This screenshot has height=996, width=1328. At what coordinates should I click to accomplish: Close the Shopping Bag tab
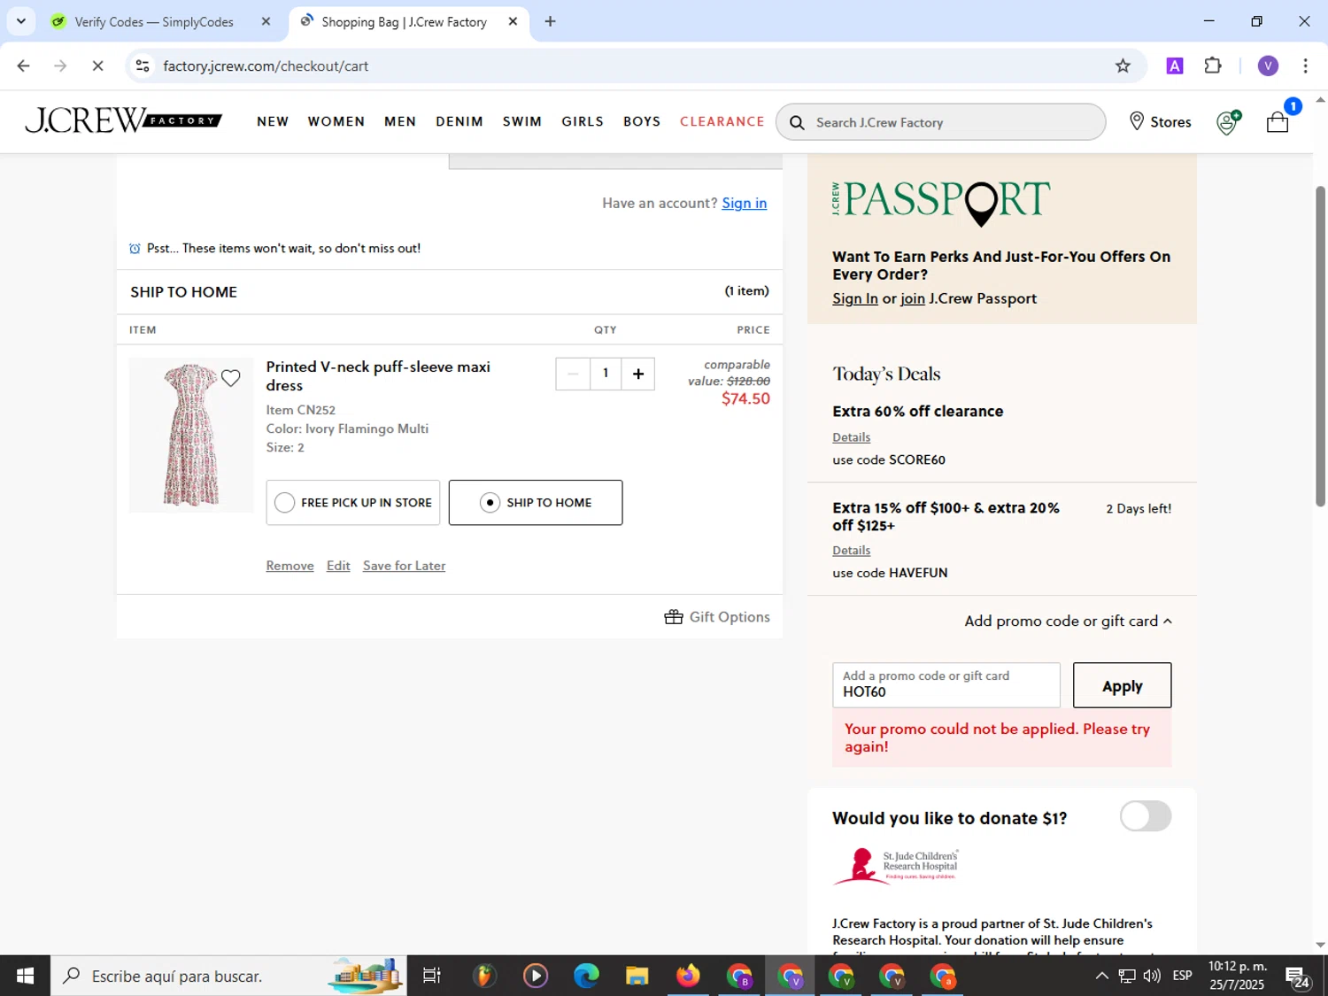pos(513,21)
